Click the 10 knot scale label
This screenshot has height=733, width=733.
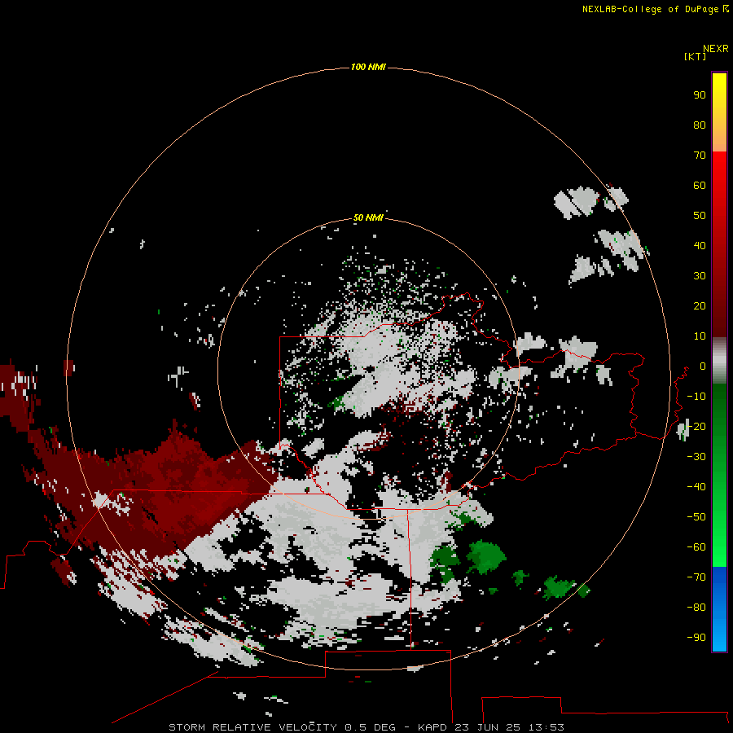[700, 336]
